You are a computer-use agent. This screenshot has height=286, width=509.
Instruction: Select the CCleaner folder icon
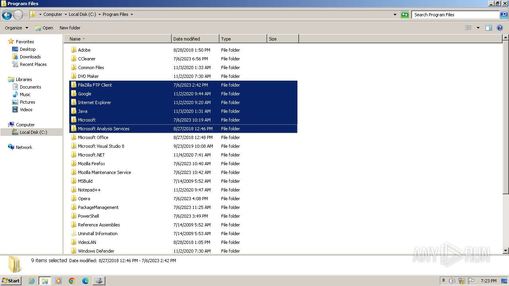point(74,59)
